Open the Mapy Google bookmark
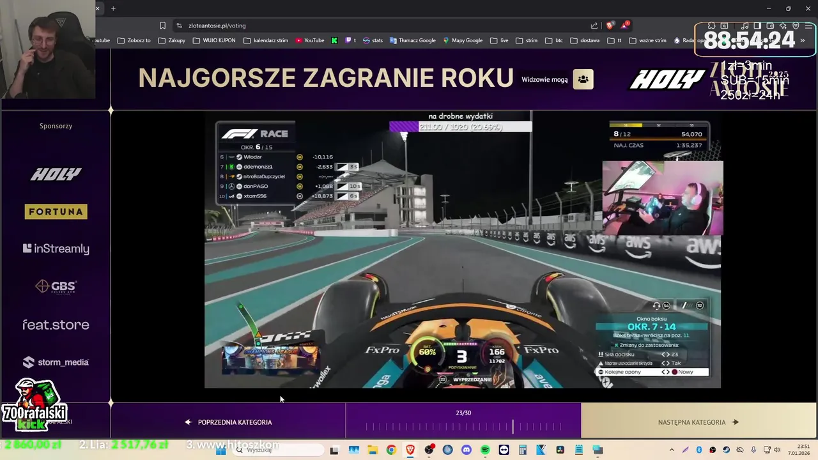 tap(463, 40)
